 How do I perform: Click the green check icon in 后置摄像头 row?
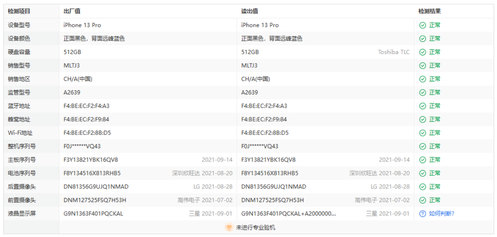(x=422, y=187)
